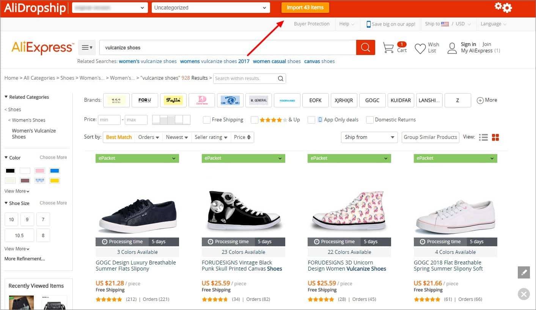Expand ePacket dropdown on GOGC 2018 Flat shoe
536x310 pixels.
[x=456, y=158]
